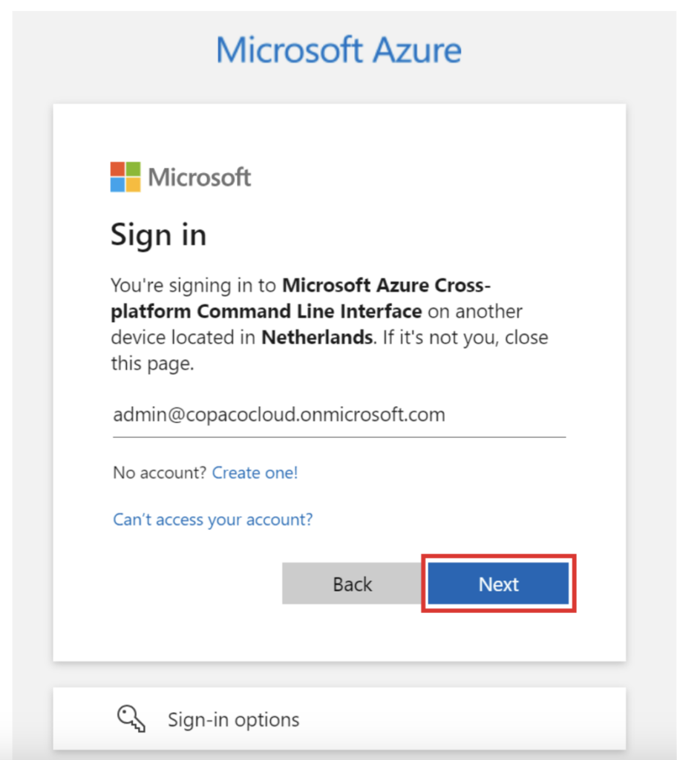Viewport: 677px width, 760px height.
Task: Click the "Sign in" heading
Action: (x=158, y=235)
